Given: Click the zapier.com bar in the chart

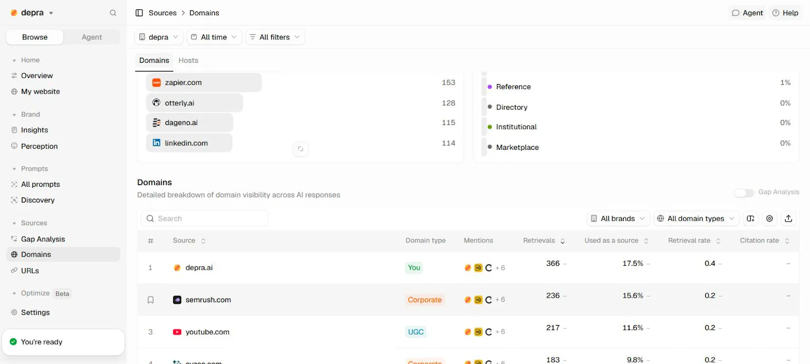Looking at the screenshot, I should coord(204,83).
